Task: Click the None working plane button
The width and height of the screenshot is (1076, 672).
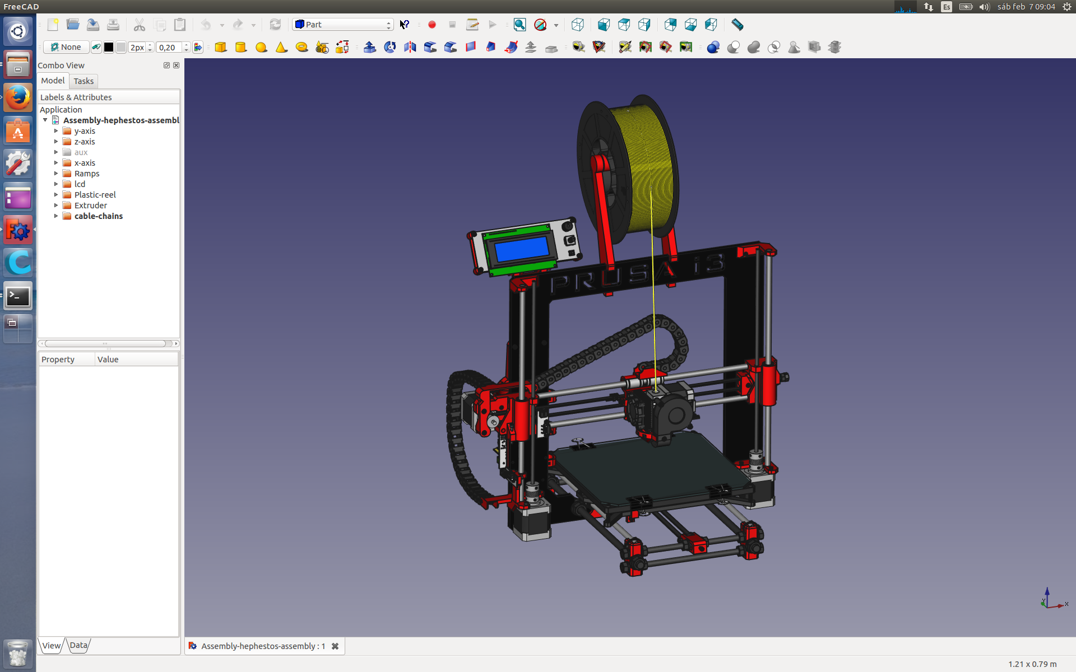Action: 66,48
